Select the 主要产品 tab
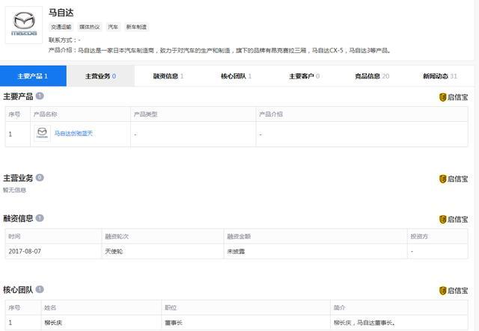479x331 pixels. 33,76
